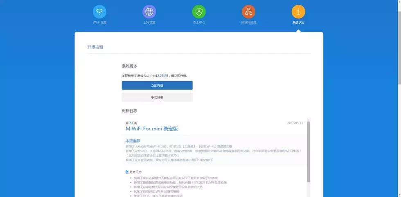This screenshot has height=197, width=401.
Task: Open the 局域网设置 network tree icon
Action: click(x=249, y=12)
